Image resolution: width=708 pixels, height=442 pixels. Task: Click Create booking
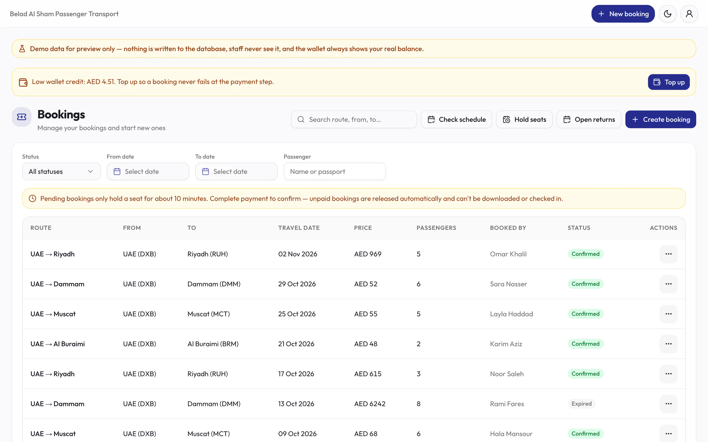pos(661,119)
